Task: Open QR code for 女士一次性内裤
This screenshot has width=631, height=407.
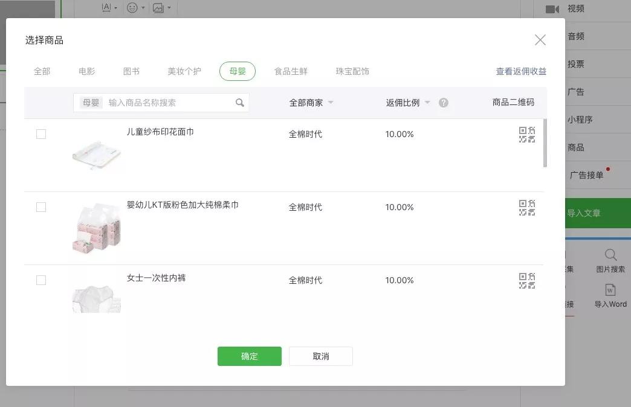Action: click(x=527, y=281)
